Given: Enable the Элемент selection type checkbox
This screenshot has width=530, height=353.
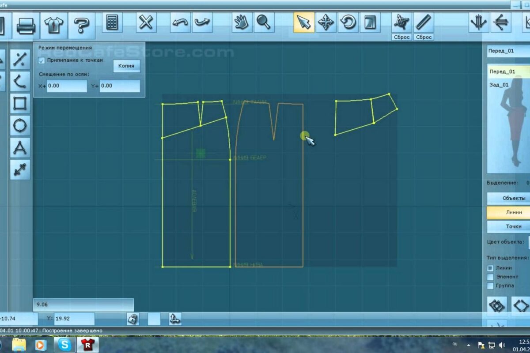Looking at the screenshot, I should click(x=490, y=277).
